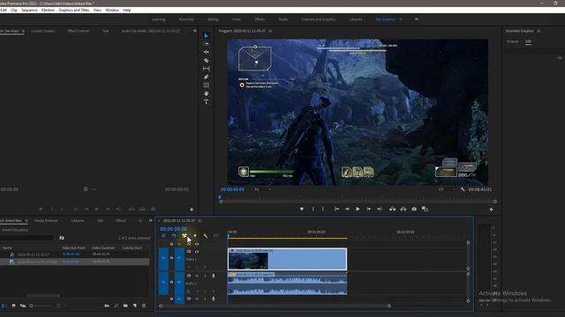Toggle Video 1 track output eye

coord(197,252)
